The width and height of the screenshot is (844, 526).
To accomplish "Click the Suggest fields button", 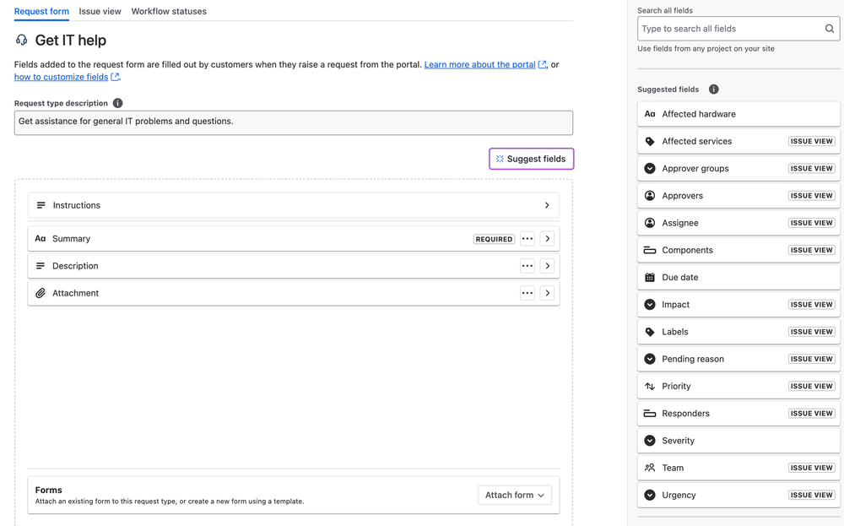I will point(531,159).
